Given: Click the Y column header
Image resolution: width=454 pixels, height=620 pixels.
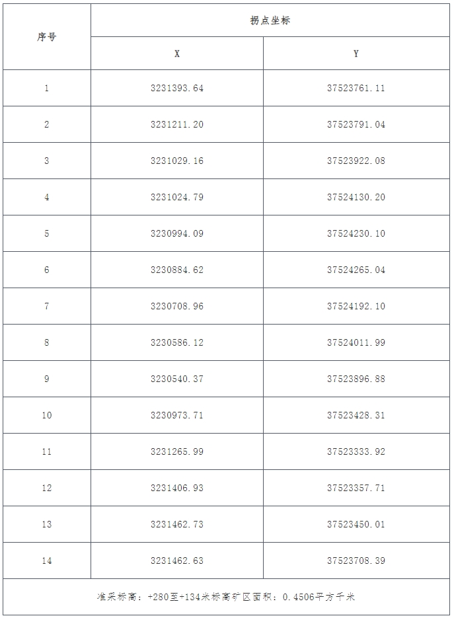Looking at the screenshot, I should (x=356, y=54).
